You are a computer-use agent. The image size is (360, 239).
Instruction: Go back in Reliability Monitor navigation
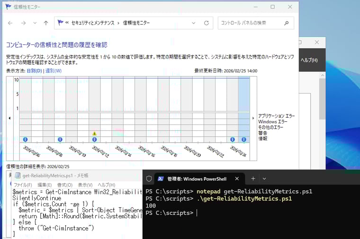10,23
